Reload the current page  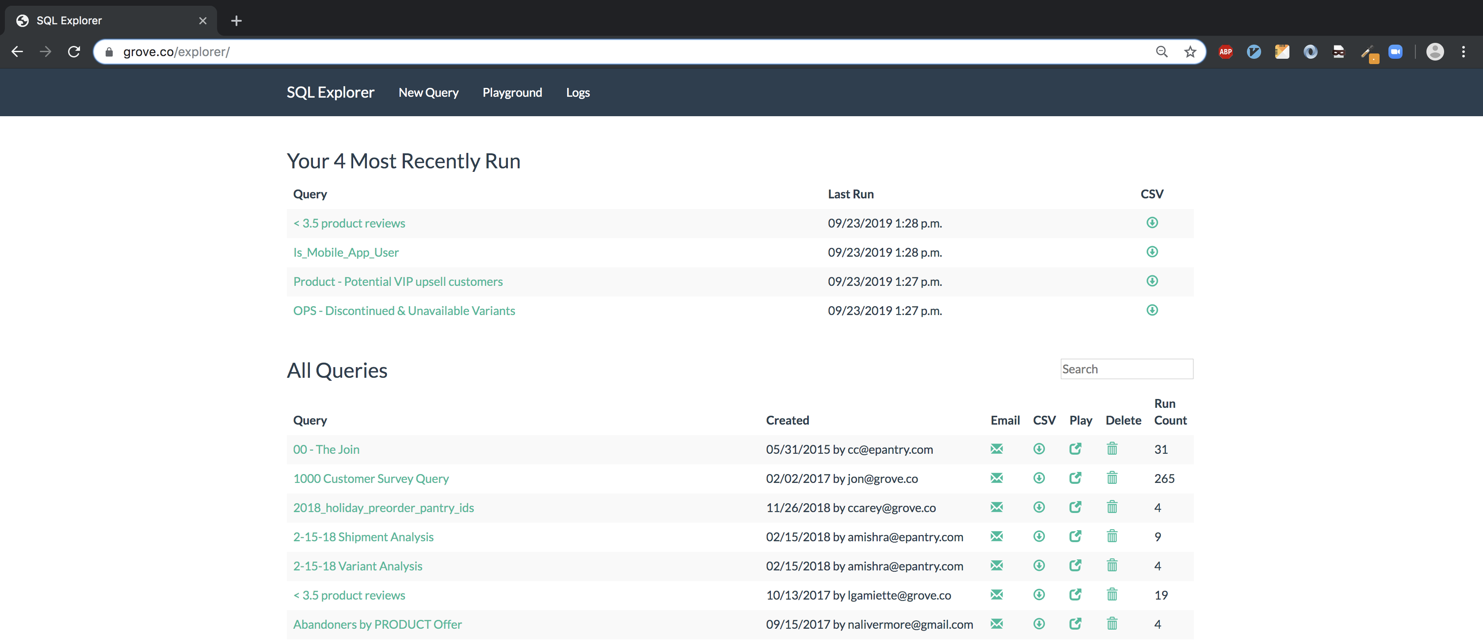pos(74,52)
